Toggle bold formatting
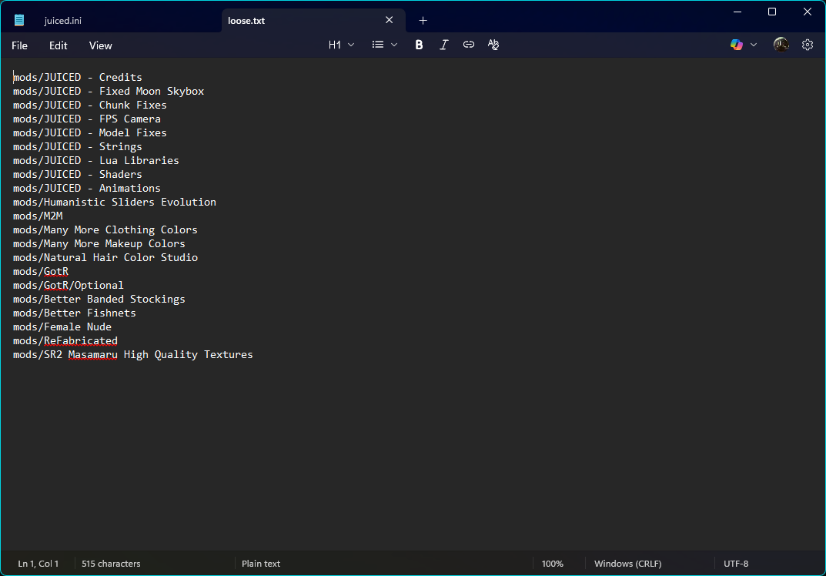826x576 pixels. [x=419, y=45]
